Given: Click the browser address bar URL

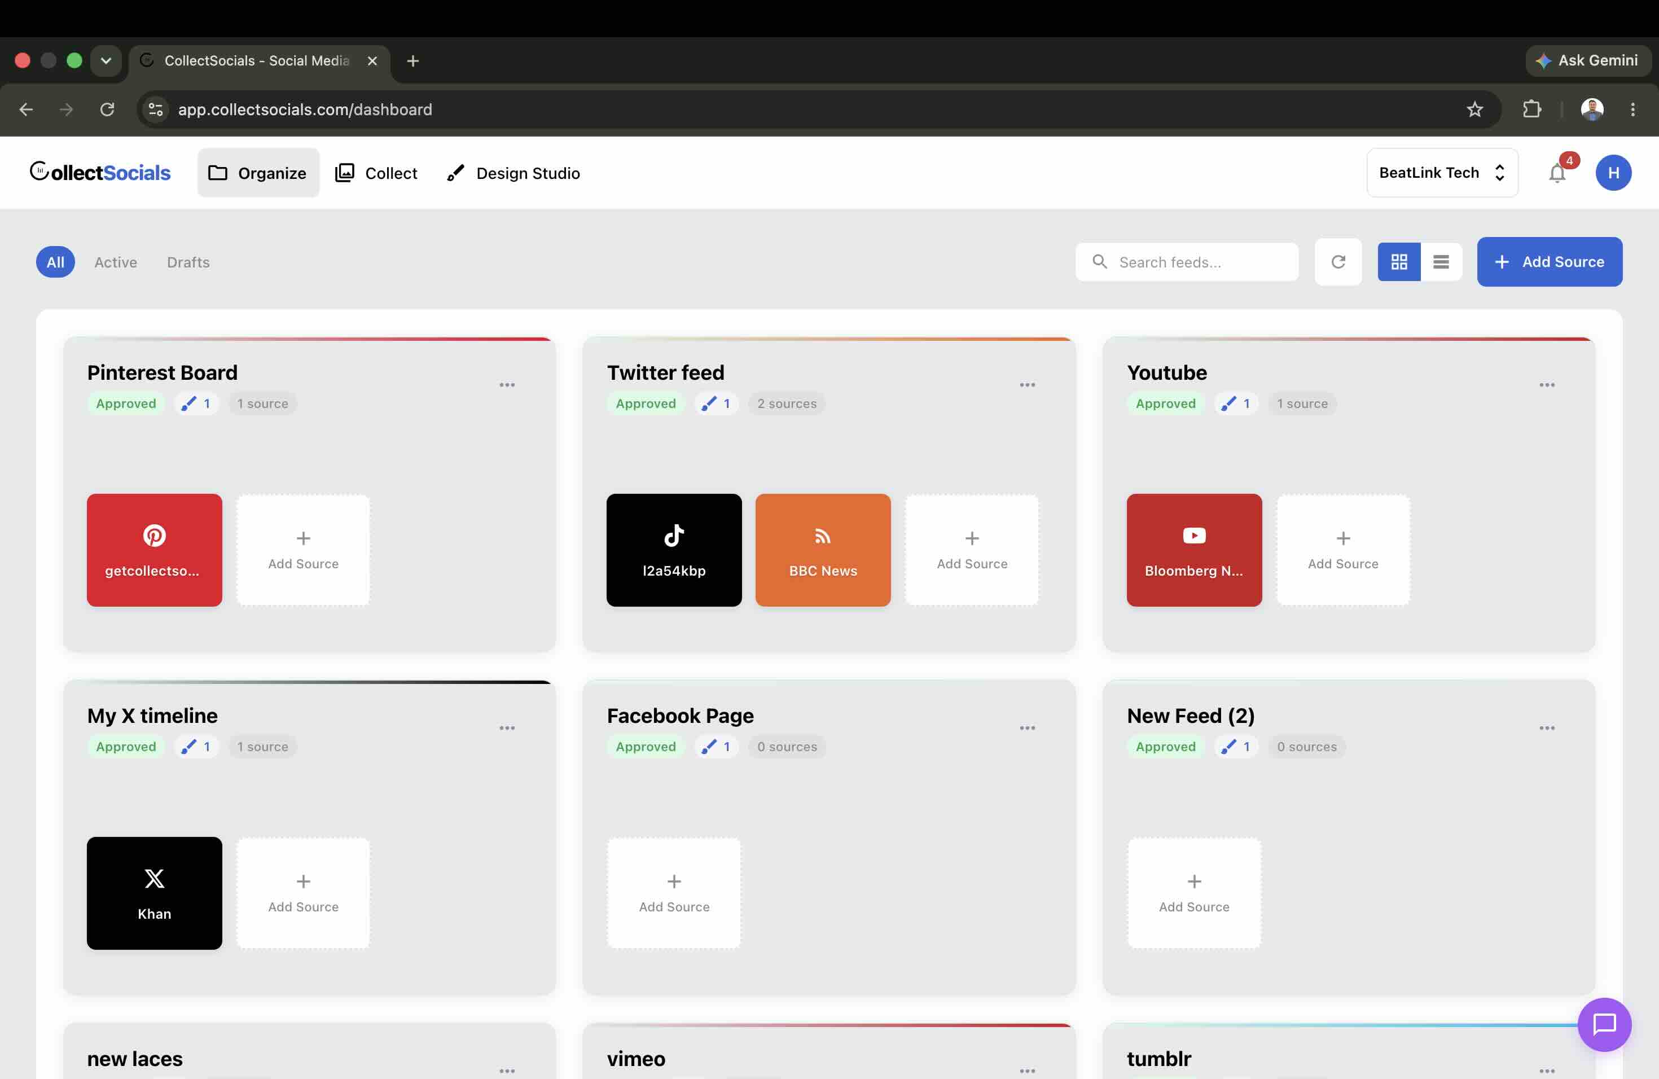Looking at the screenshot, I should pos(305,109).
